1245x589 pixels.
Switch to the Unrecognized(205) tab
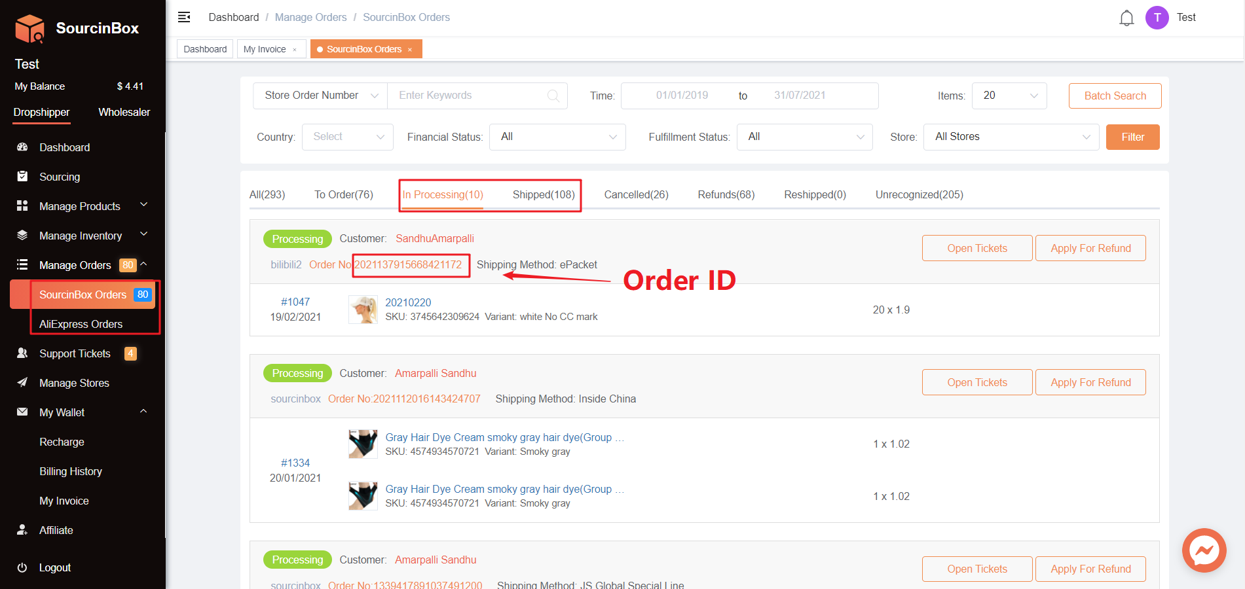920,194
